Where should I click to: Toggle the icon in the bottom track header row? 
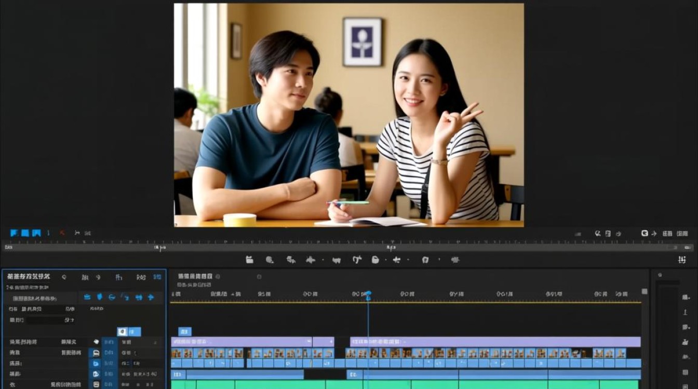[95, 384]
